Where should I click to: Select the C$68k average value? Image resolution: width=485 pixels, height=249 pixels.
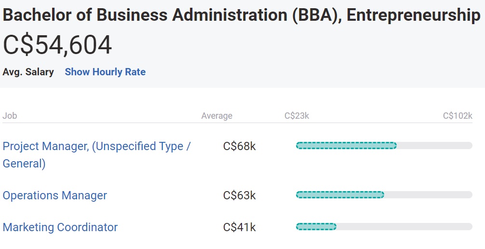(x=239, y=146)
